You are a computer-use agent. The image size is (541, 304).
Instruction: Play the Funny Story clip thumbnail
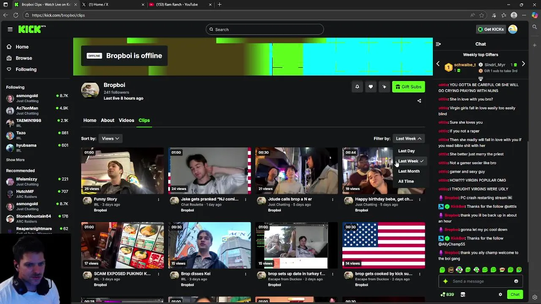(x=123, y=171)
